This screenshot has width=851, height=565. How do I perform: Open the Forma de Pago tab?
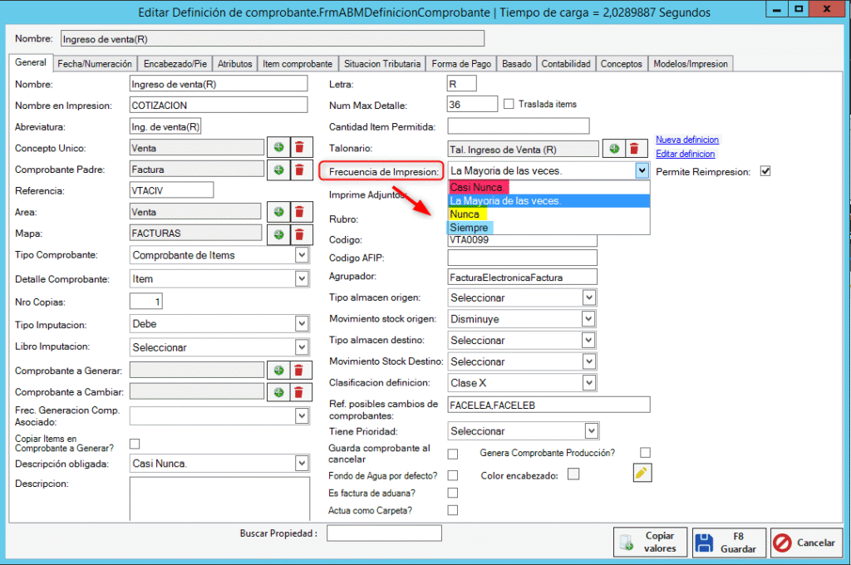[461, 64]
